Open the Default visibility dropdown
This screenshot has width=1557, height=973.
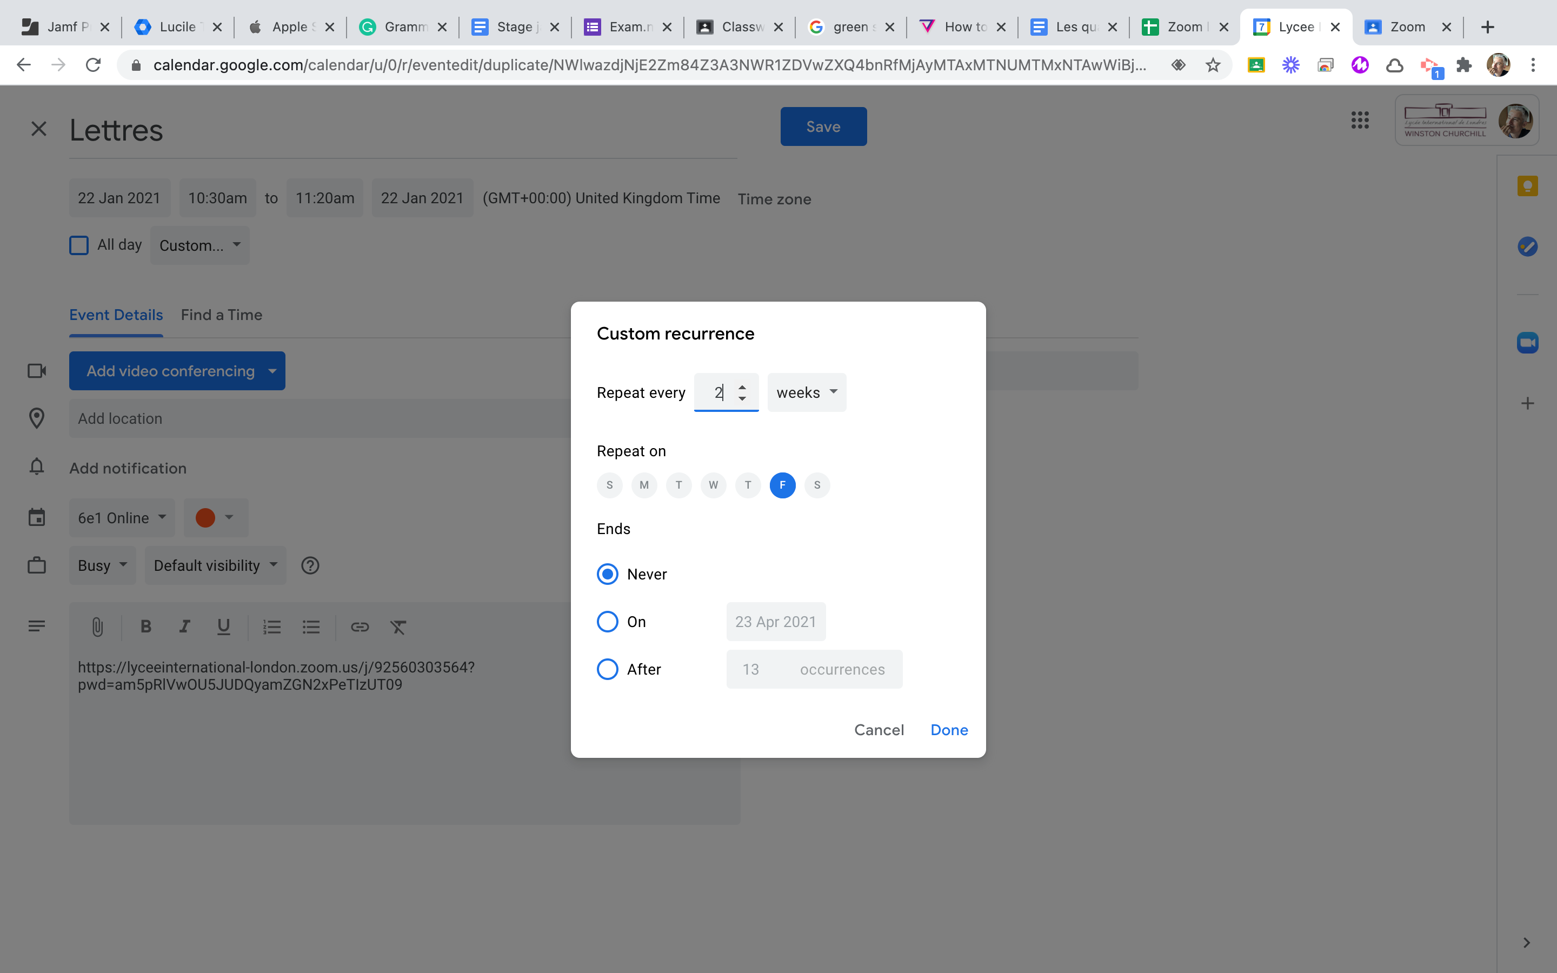[215, 565]
